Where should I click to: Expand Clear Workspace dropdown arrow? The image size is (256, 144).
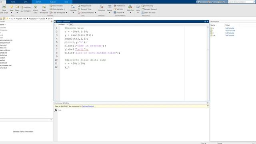[x=67, y=12]
